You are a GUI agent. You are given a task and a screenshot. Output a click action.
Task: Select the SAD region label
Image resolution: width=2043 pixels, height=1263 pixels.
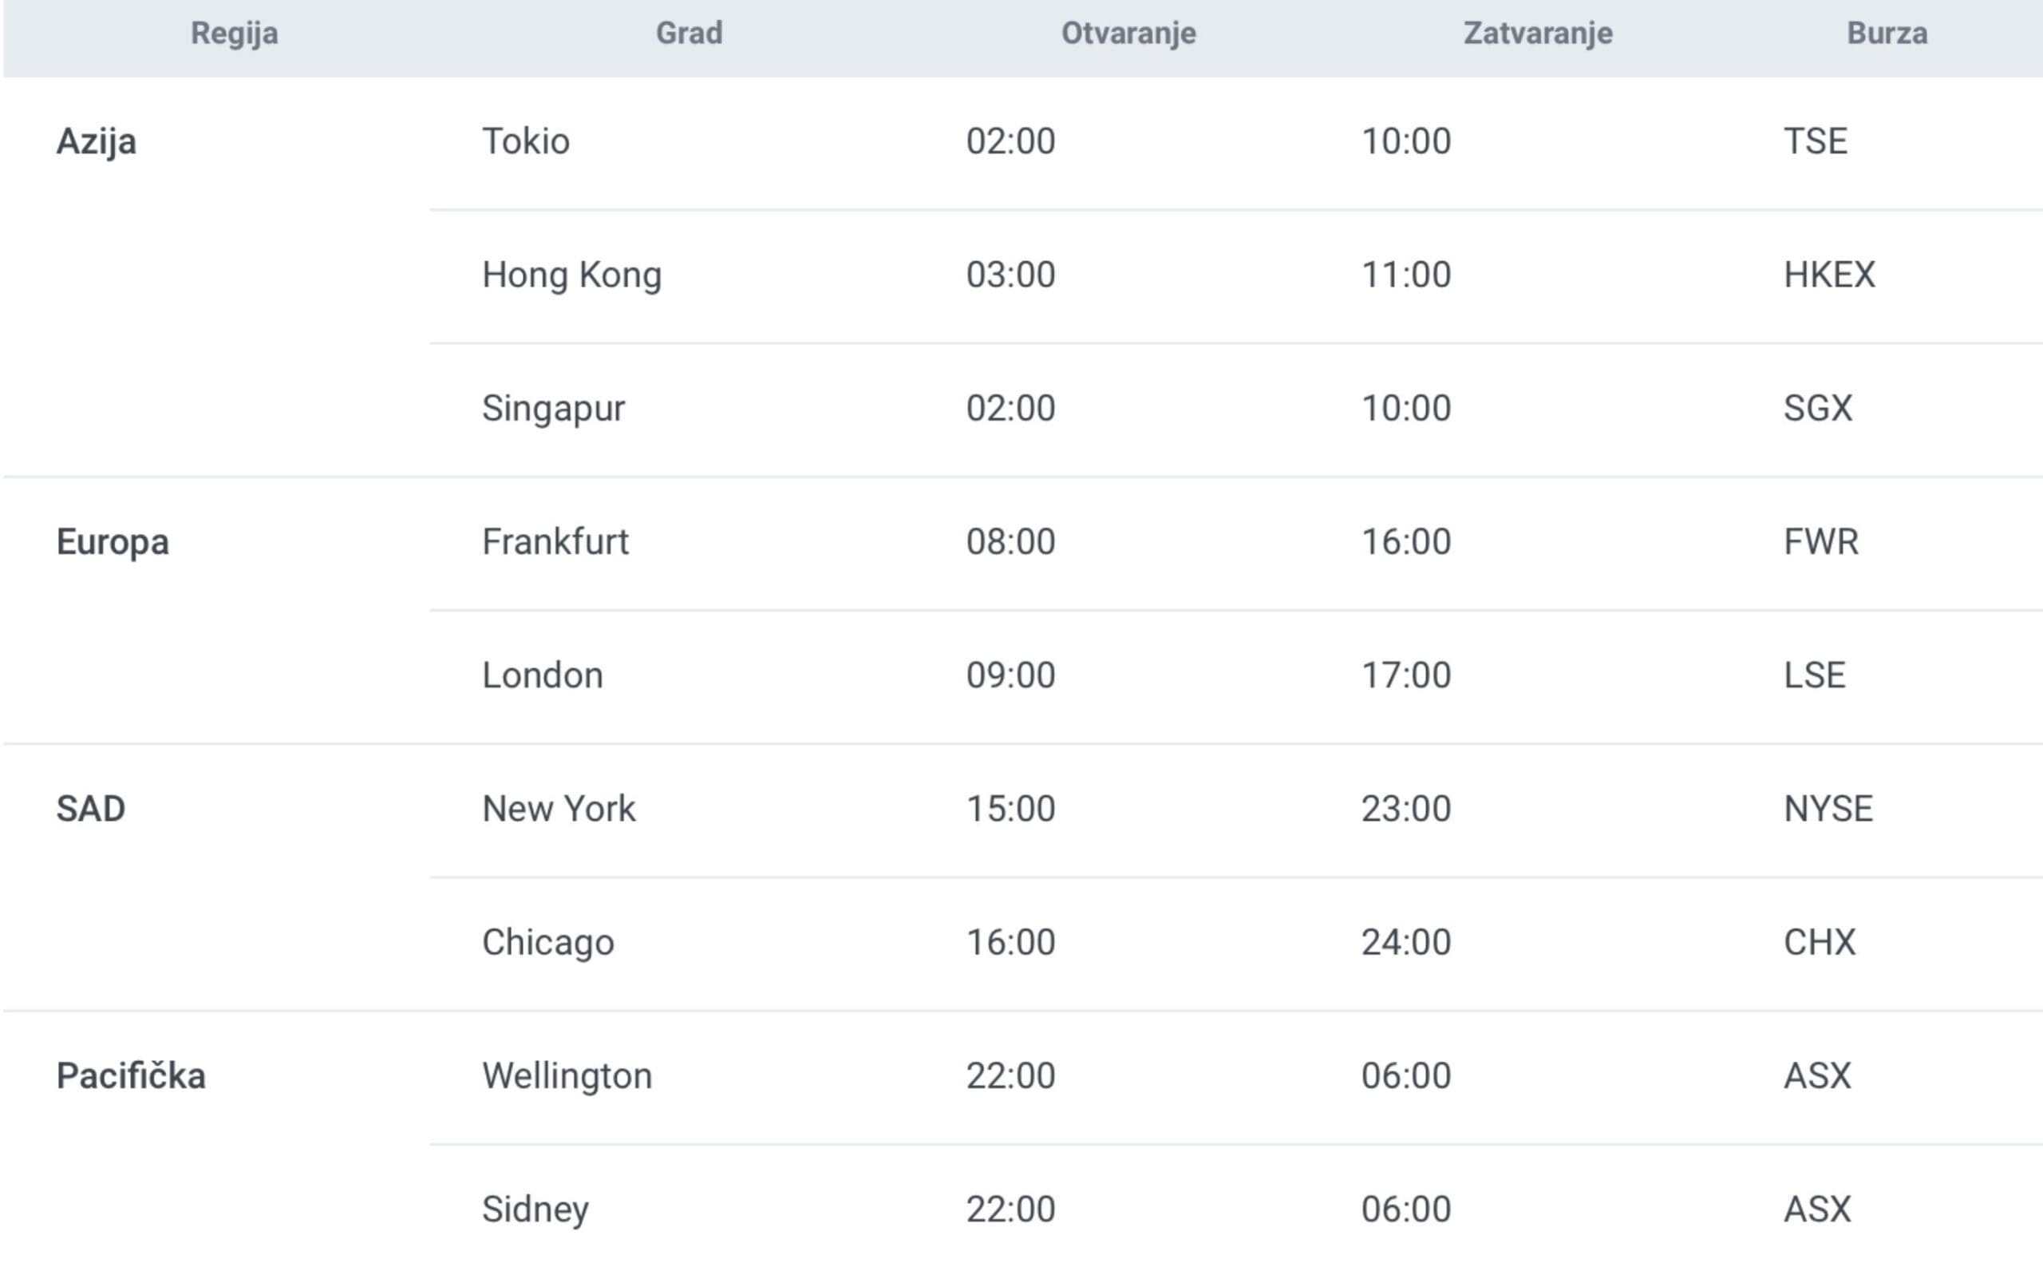91,809
